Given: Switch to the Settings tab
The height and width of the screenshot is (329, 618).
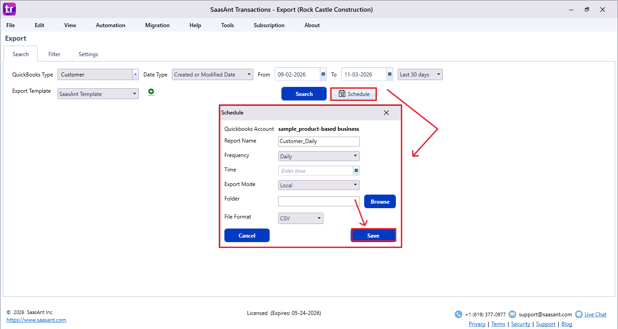Looking at the screenshot, I should click(x=88, y=54).
